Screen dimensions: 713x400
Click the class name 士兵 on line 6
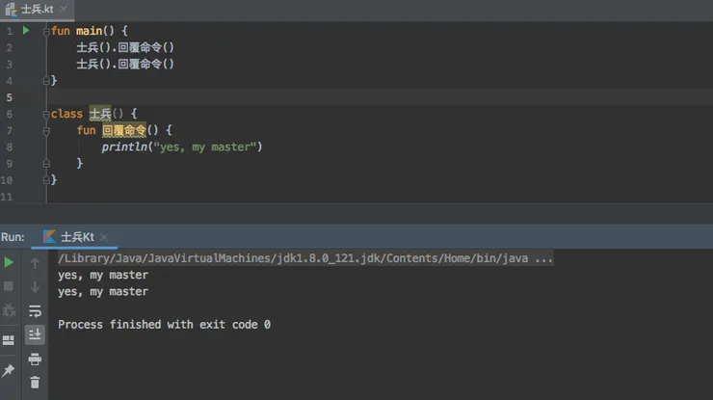[100, 114]
